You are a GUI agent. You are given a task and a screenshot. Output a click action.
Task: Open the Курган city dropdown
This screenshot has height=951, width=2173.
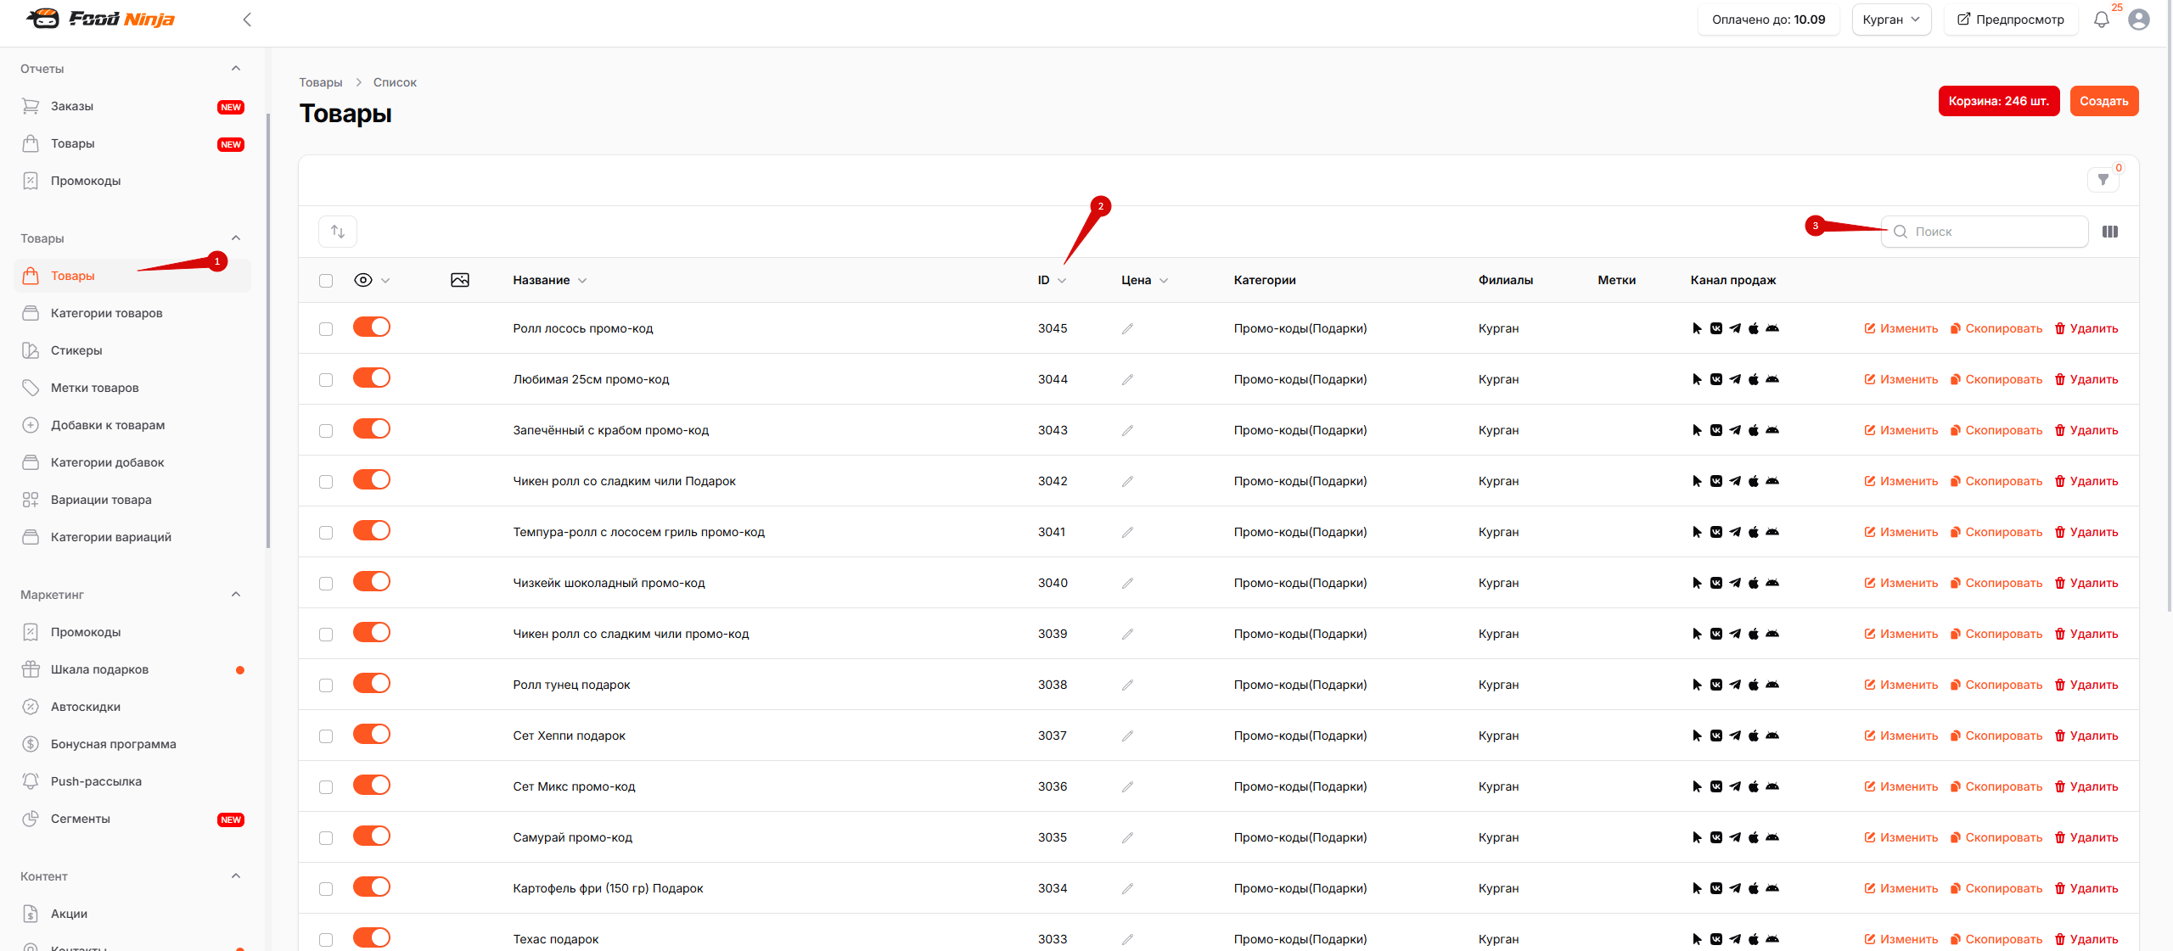[x=1891, y=20]
